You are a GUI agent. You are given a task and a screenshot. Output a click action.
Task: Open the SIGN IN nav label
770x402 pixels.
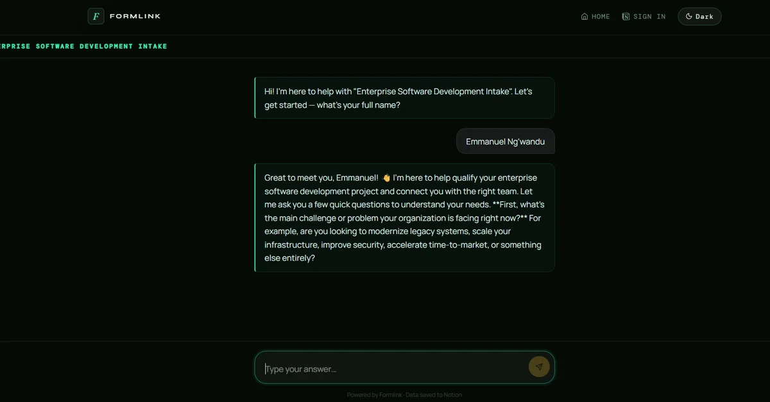tap(649, 17)
